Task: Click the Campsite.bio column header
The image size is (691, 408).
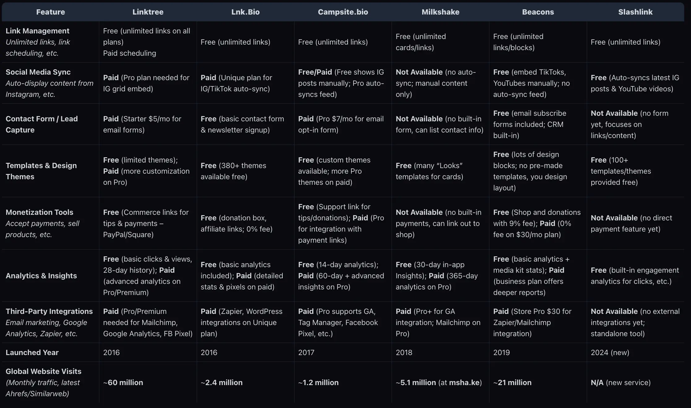Action: tap(343, 12)
